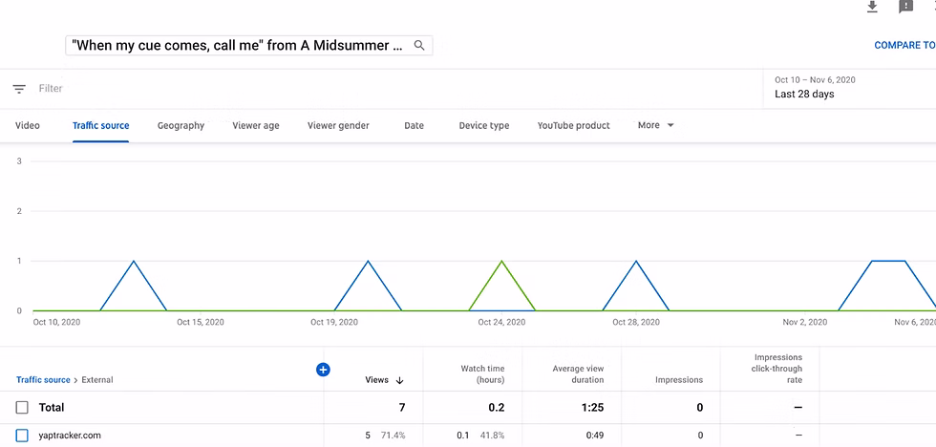Image resolution: width=936 pixels, height=447 pixels.
Task: Click the COMPARE TO link
Action: coord(904,45)
